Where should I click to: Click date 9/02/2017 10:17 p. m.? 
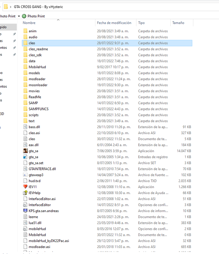[x=113, y=67]
